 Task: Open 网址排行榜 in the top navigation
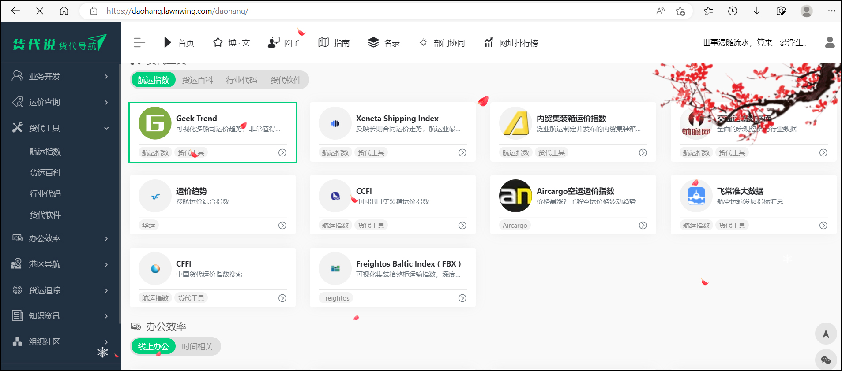click(511, 43)
